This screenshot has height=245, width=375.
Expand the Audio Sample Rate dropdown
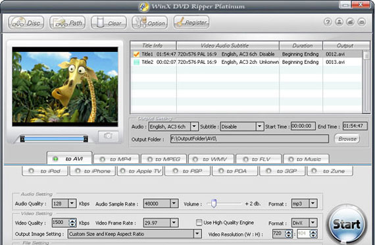click(174, 204)
